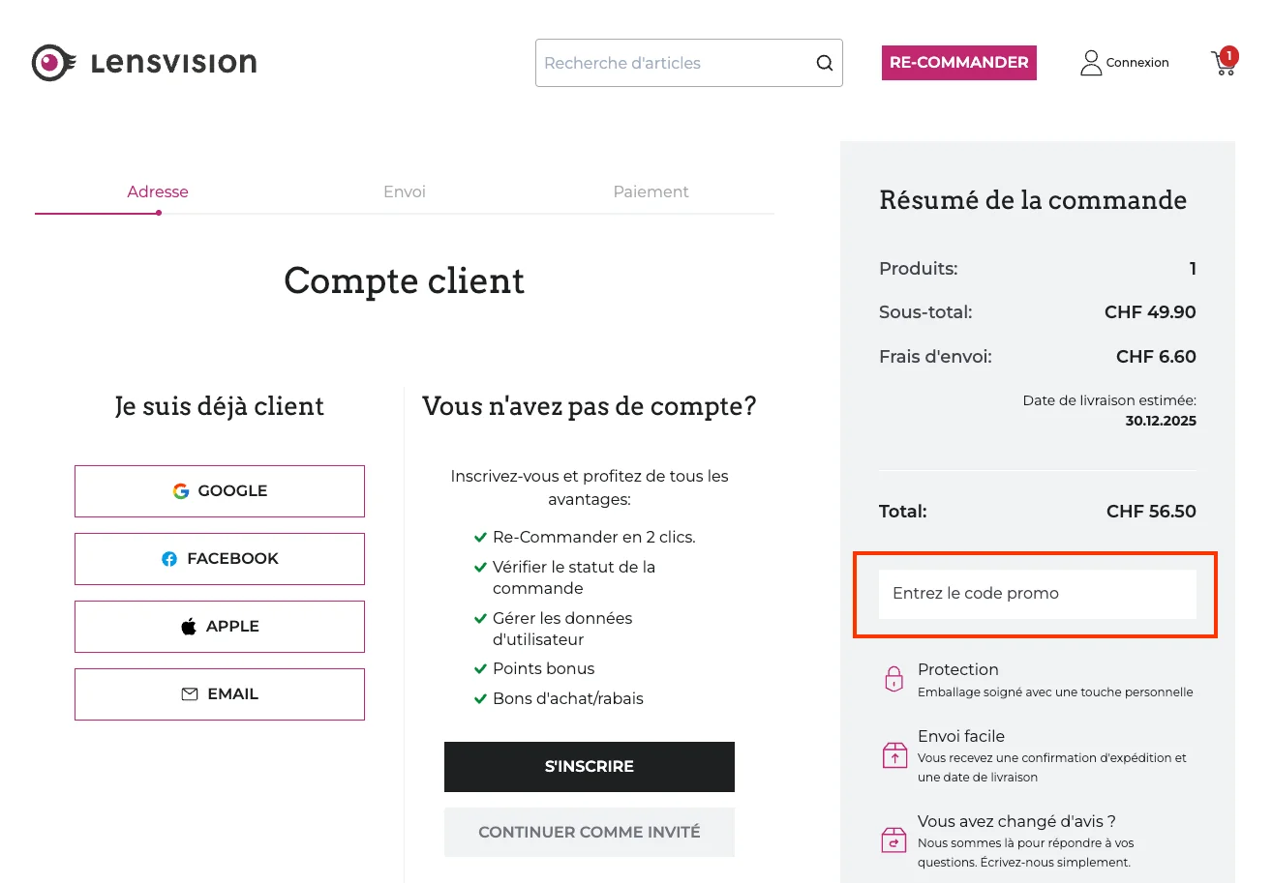Continue as guest via CONTINUER COMME INVITÉ
The width and height of the screenshot is (1272, 883).
coord(589,832)
